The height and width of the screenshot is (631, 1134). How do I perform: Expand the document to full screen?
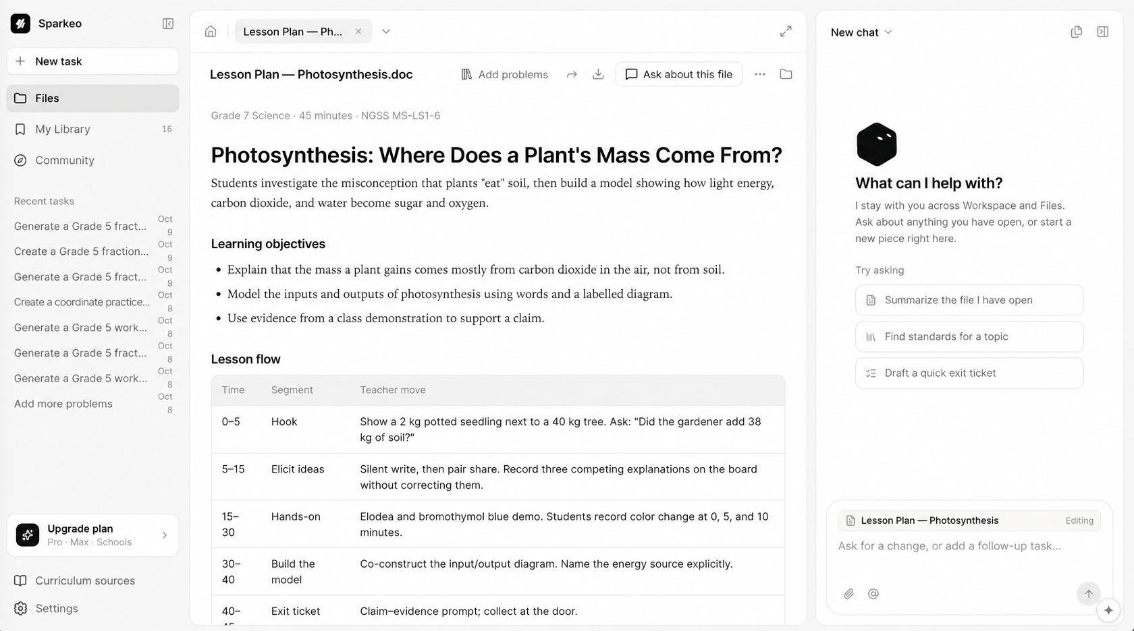786,32
